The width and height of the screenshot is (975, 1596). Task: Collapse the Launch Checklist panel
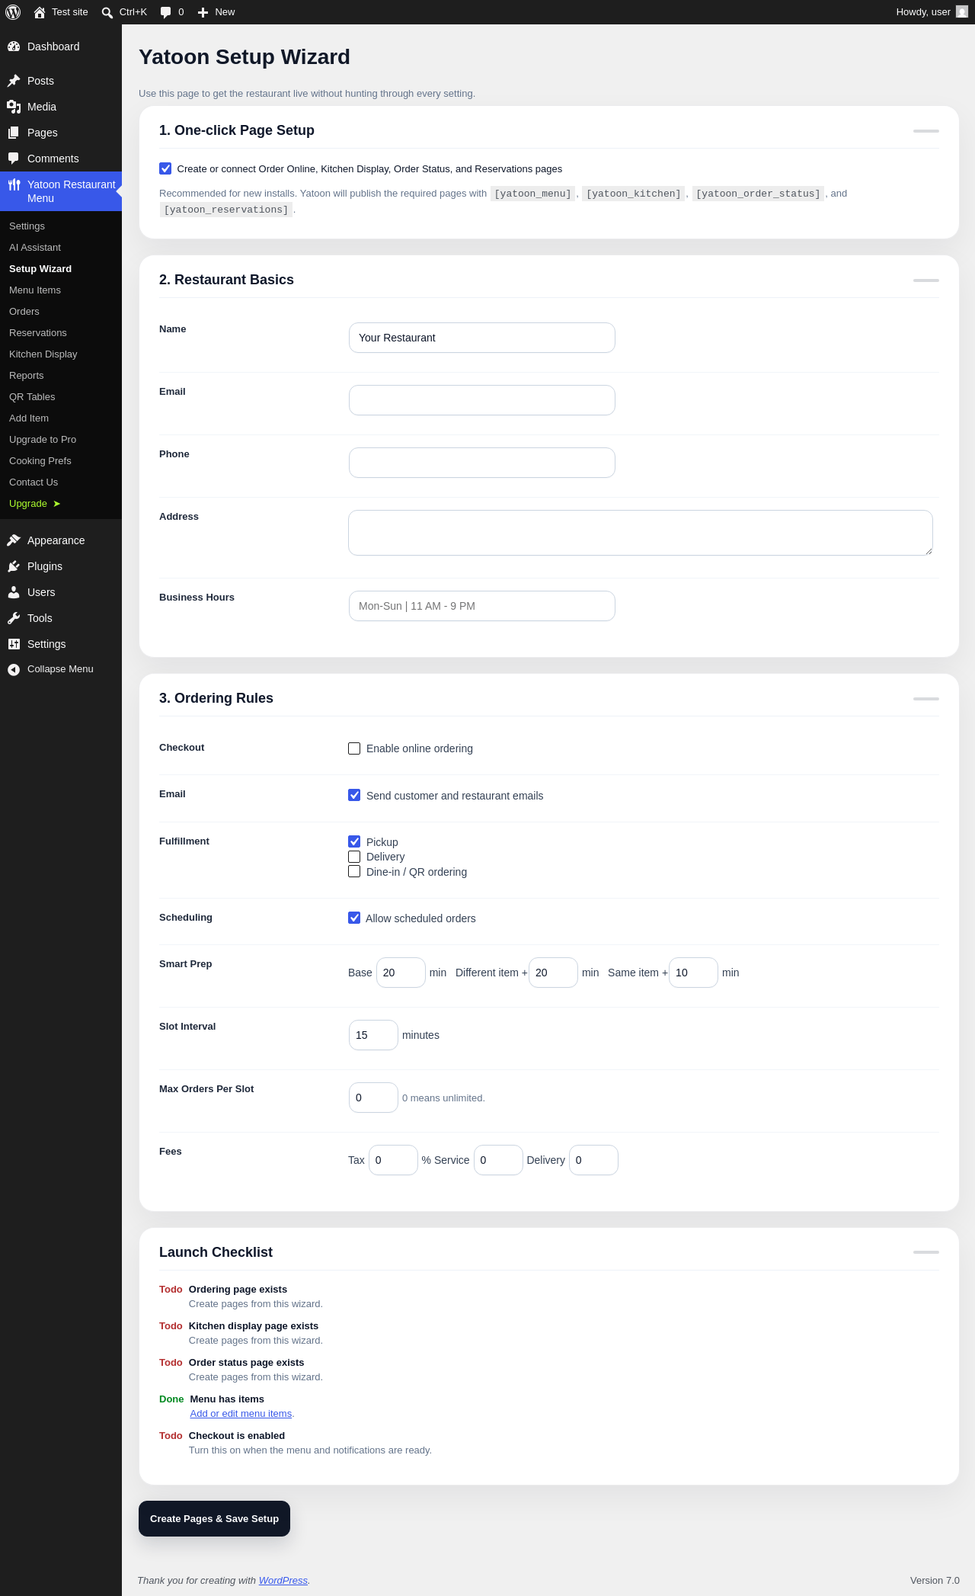[x=926, y=1252]
